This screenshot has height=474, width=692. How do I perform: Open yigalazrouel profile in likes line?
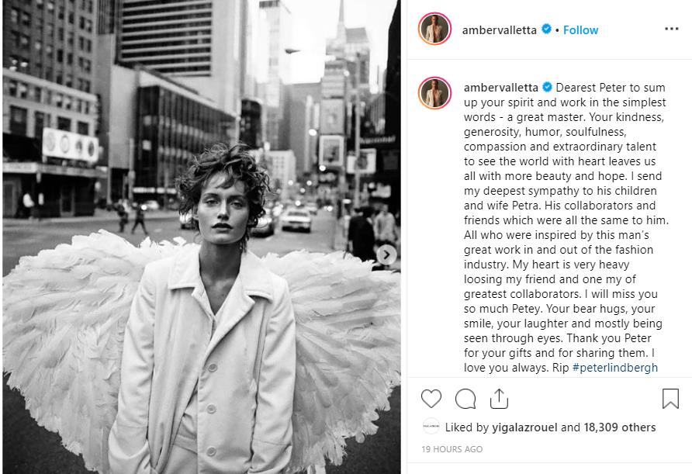point(524,427)
